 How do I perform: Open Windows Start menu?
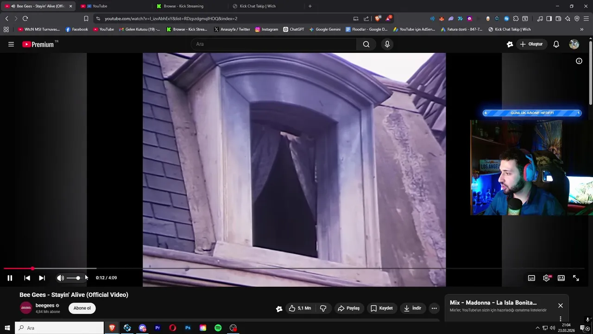7,328
